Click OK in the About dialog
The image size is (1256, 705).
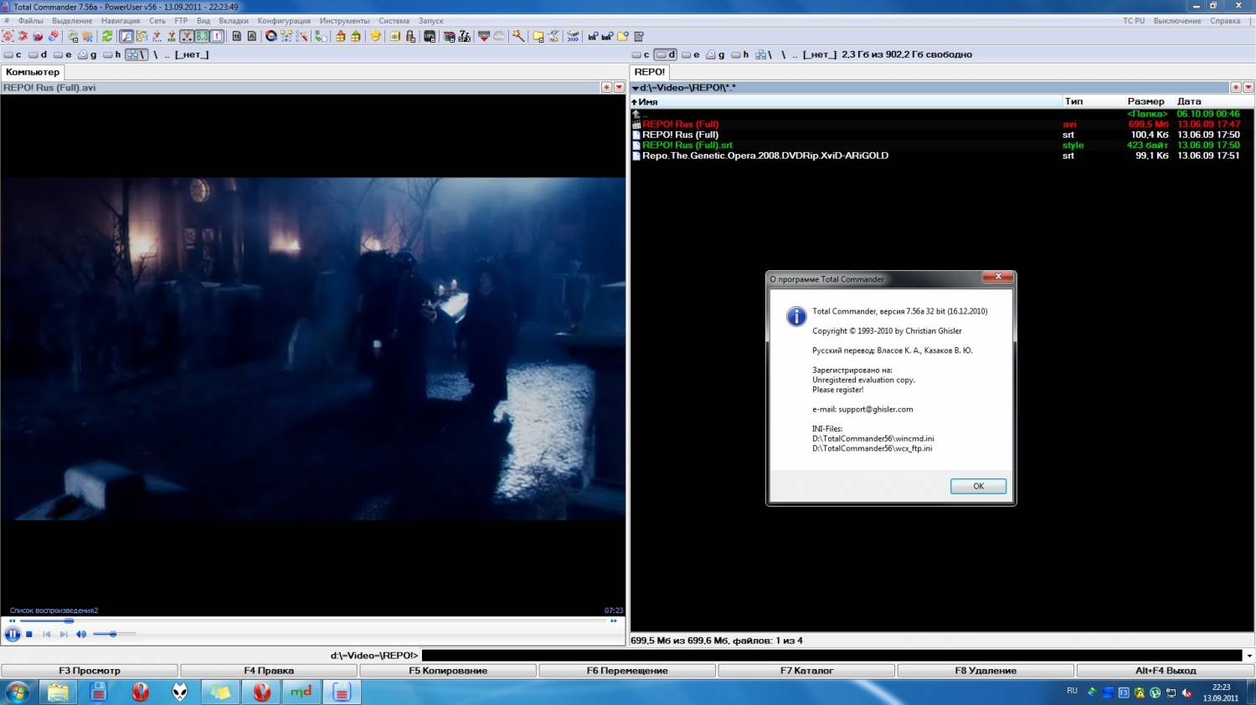click(978, 486)
